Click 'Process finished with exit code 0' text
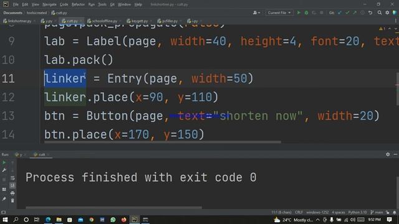The height and width of the screenshot is (224, 399). click(x=141, y=177)
